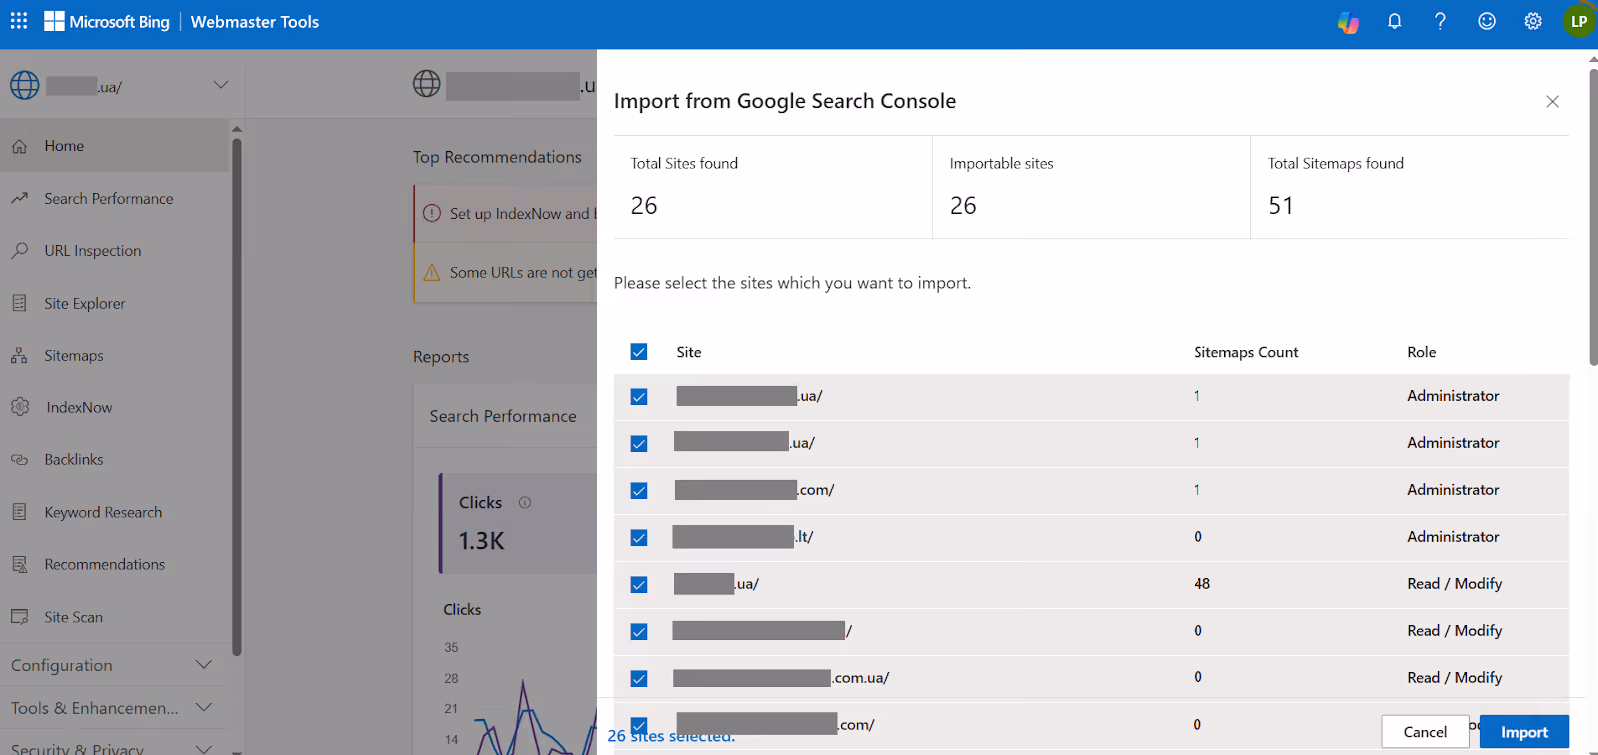Uncheck the .com.ua/ site checkbox
1598x755 pixels.
(639, 679)
